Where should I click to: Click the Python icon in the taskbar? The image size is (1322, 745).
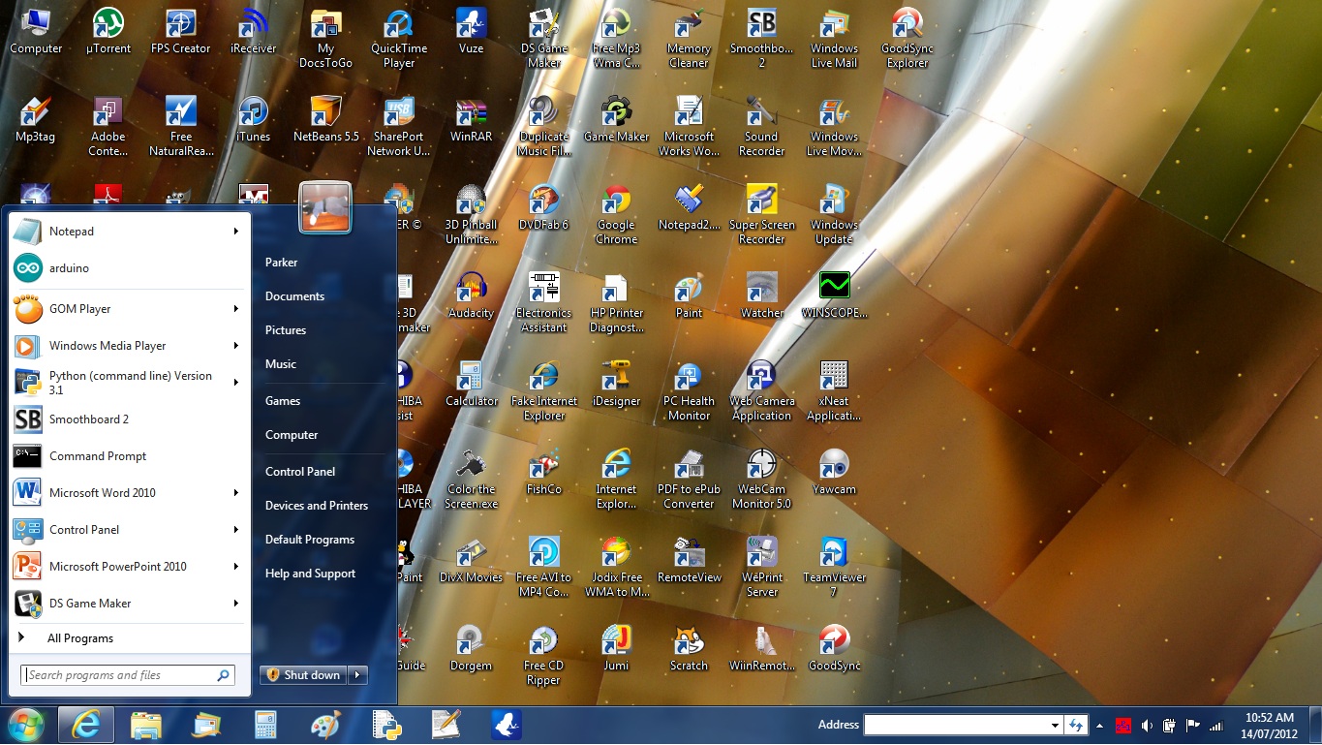(386, 725)
